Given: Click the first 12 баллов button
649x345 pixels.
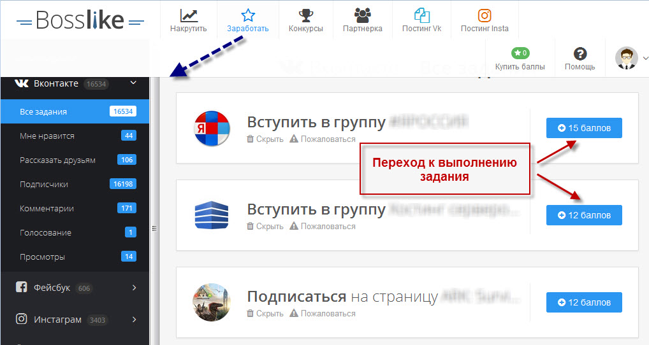Looking at the screenshot, I should tap(584, 215).
